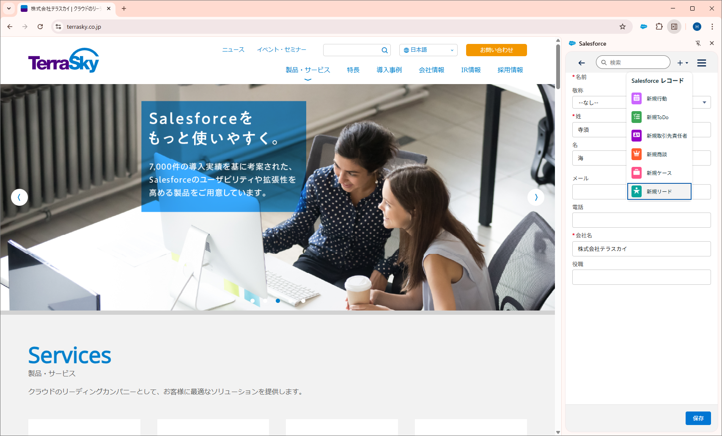Open a new browser tab
The image size is (722, 436).
[124, 8]
